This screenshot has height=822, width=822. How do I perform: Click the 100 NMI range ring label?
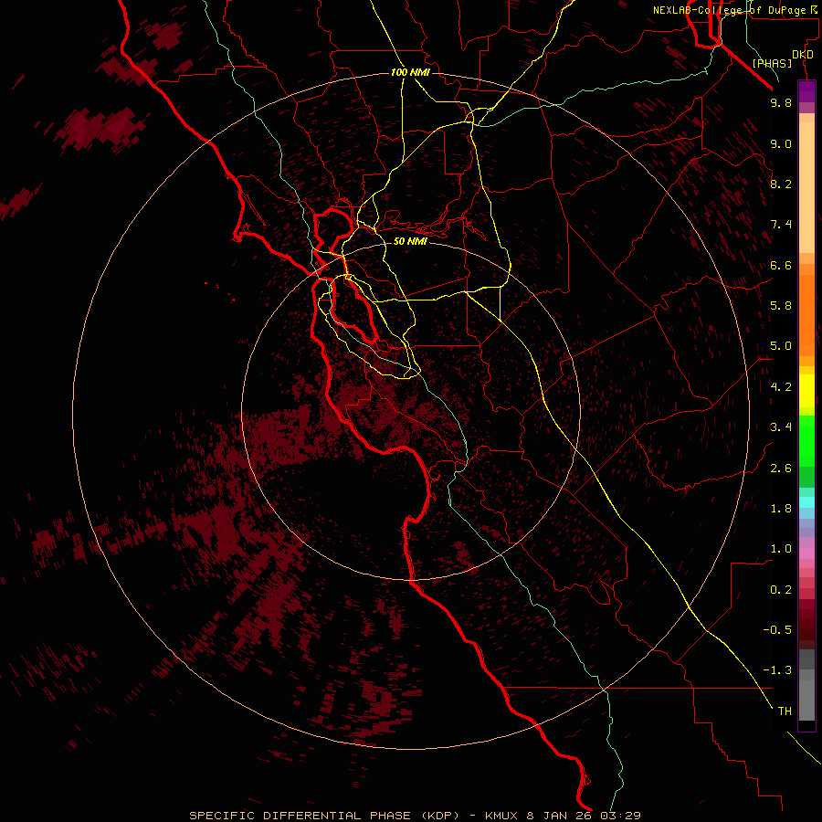pos(410,72)
